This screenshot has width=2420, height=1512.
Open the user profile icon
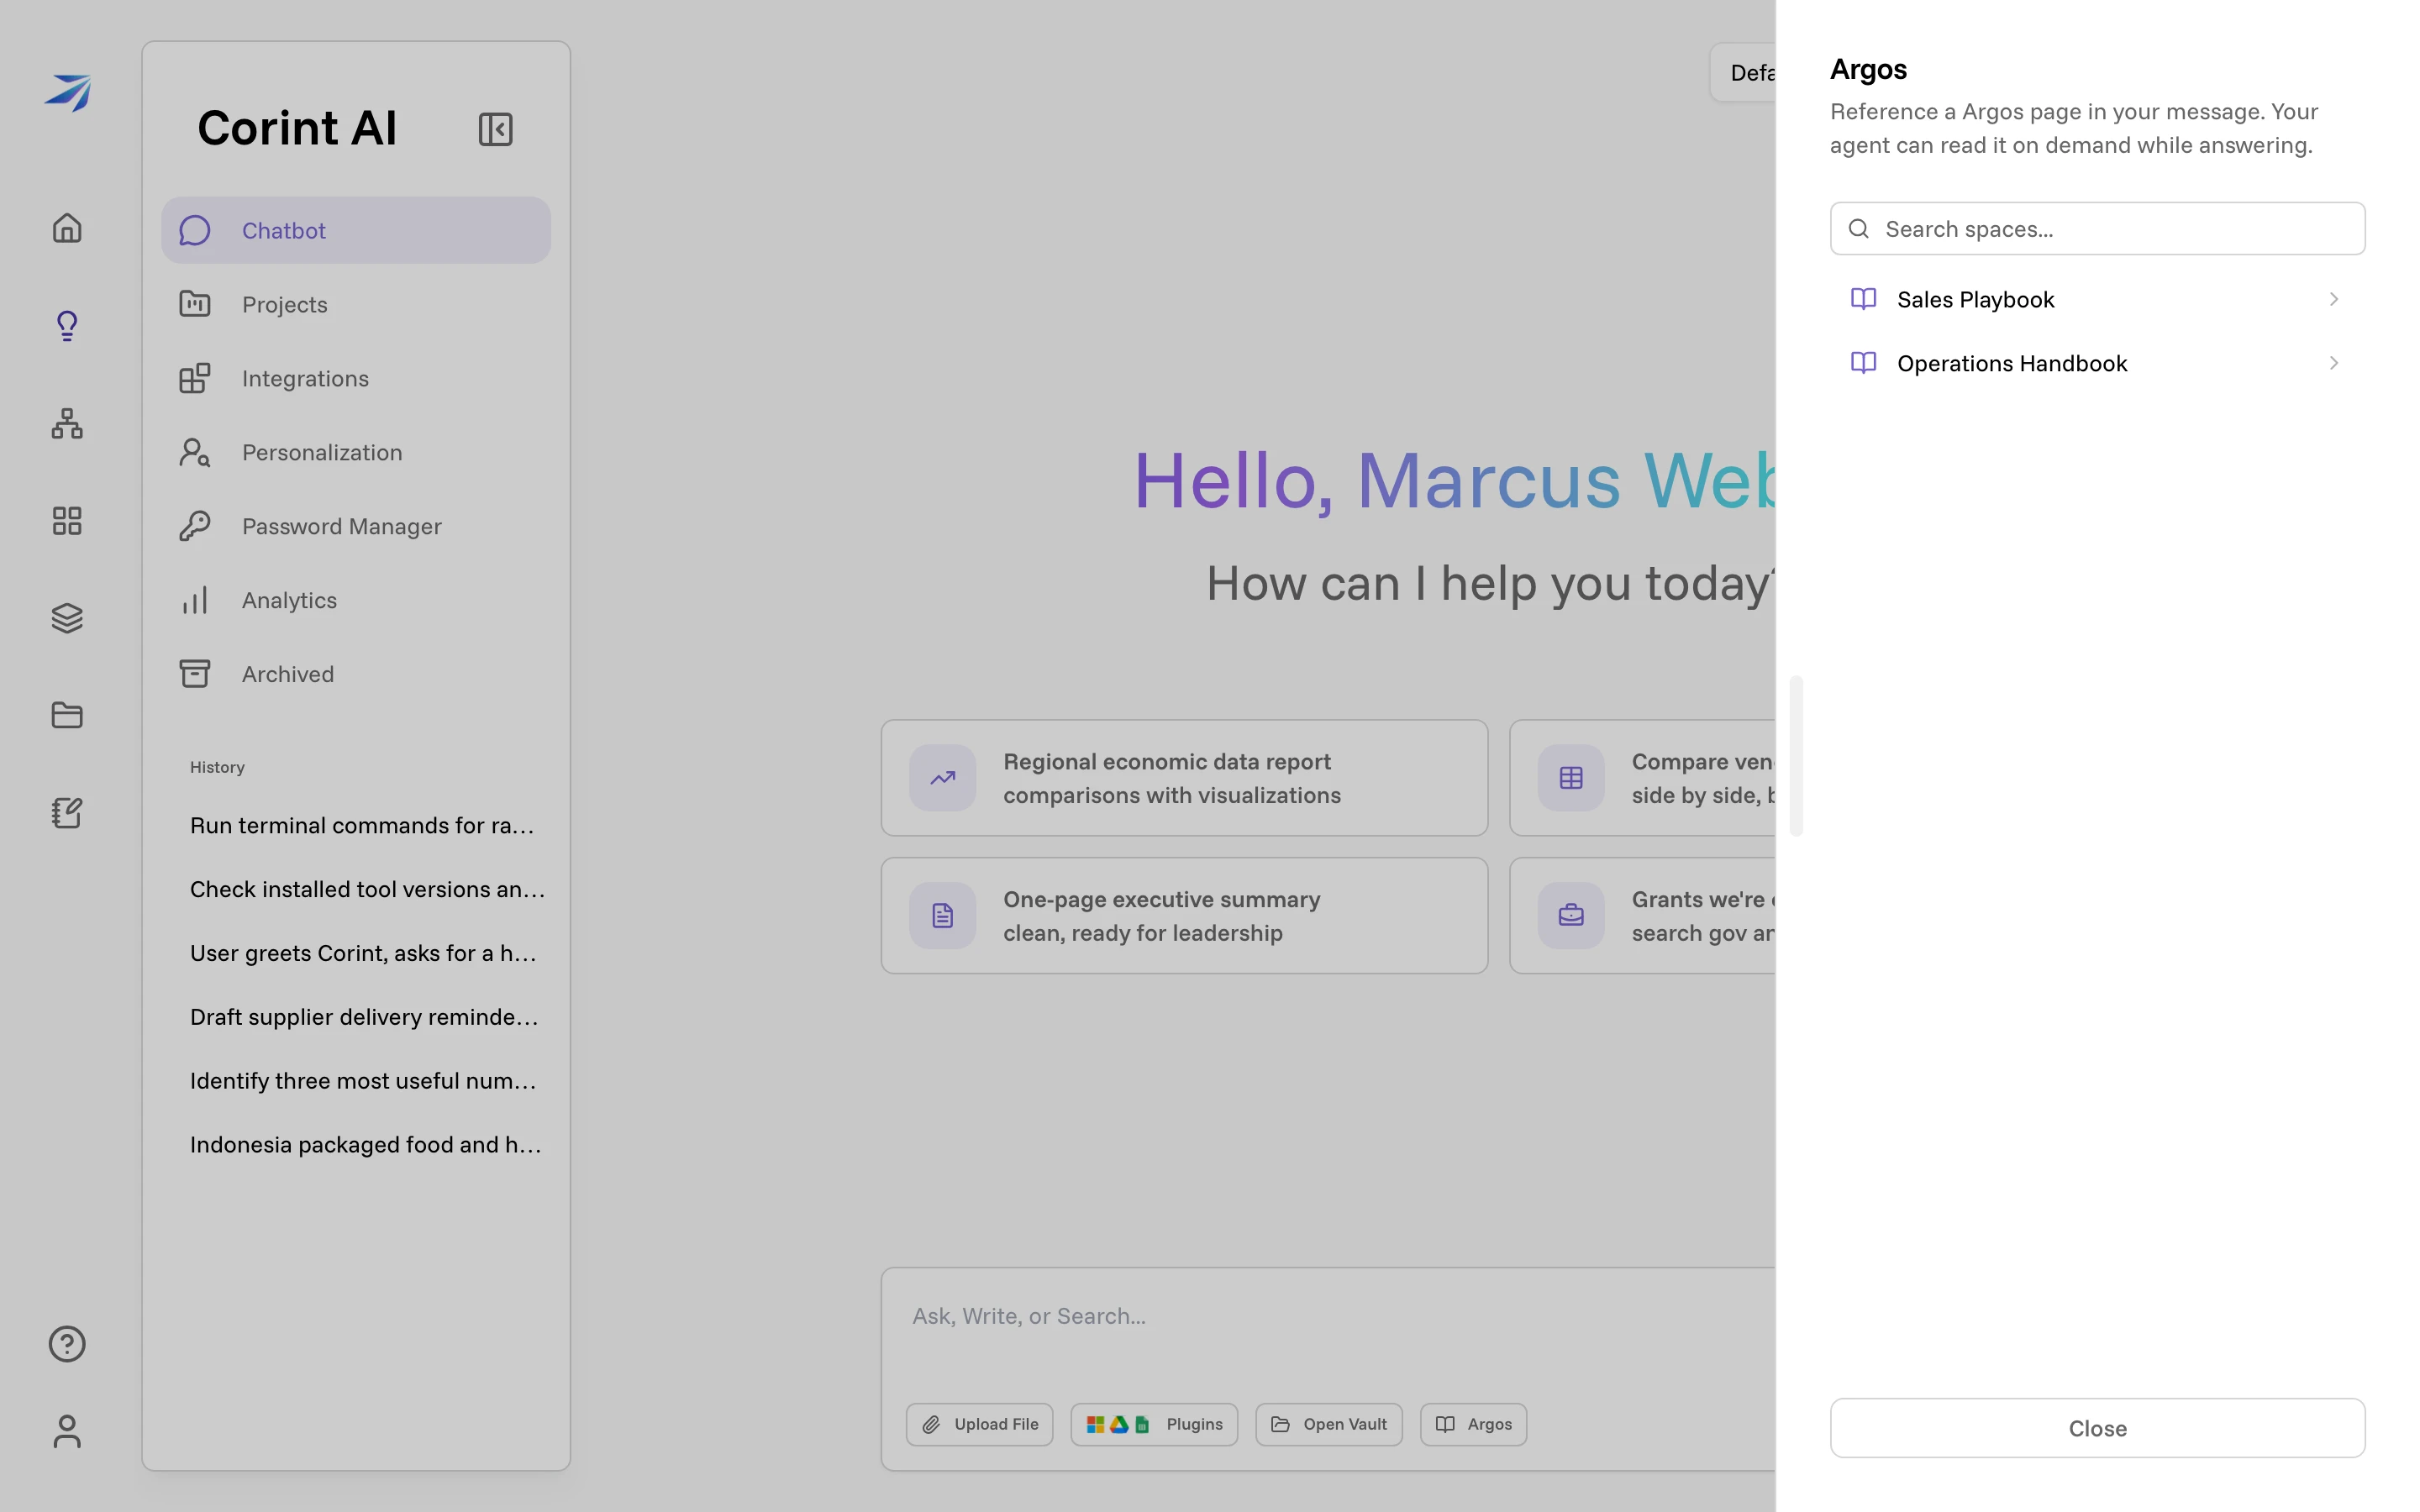point(67,1432)
